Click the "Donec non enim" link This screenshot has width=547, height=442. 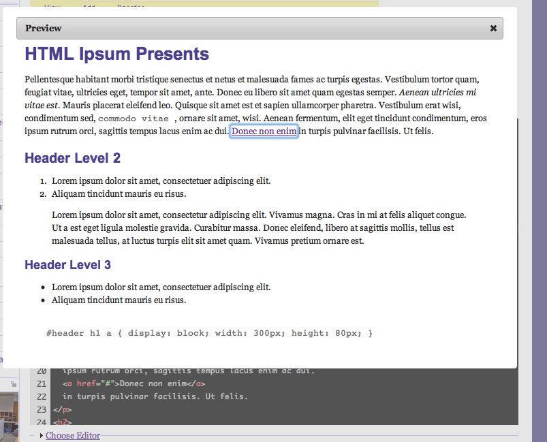point(264,131)
